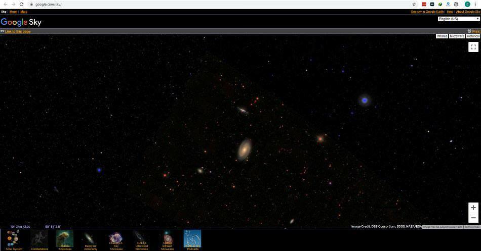
Task: Click the Image Credit: DSS Consortium text
Action: pos(386,227)
